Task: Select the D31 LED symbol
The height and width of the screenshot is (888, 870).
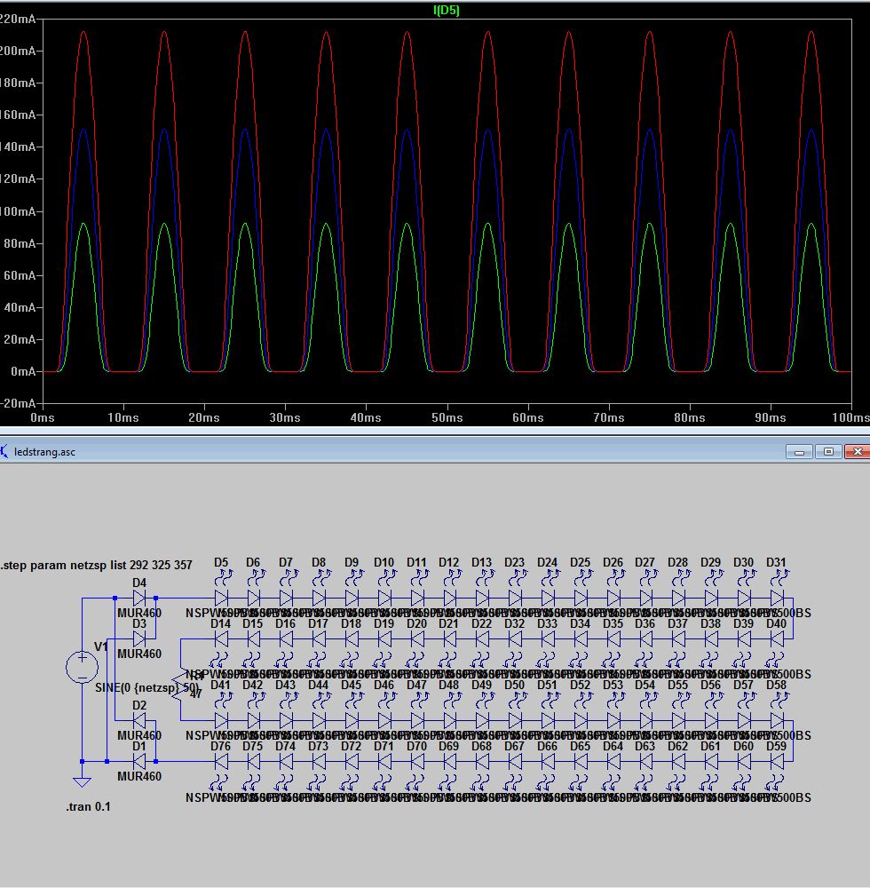Action: [776, 598]
